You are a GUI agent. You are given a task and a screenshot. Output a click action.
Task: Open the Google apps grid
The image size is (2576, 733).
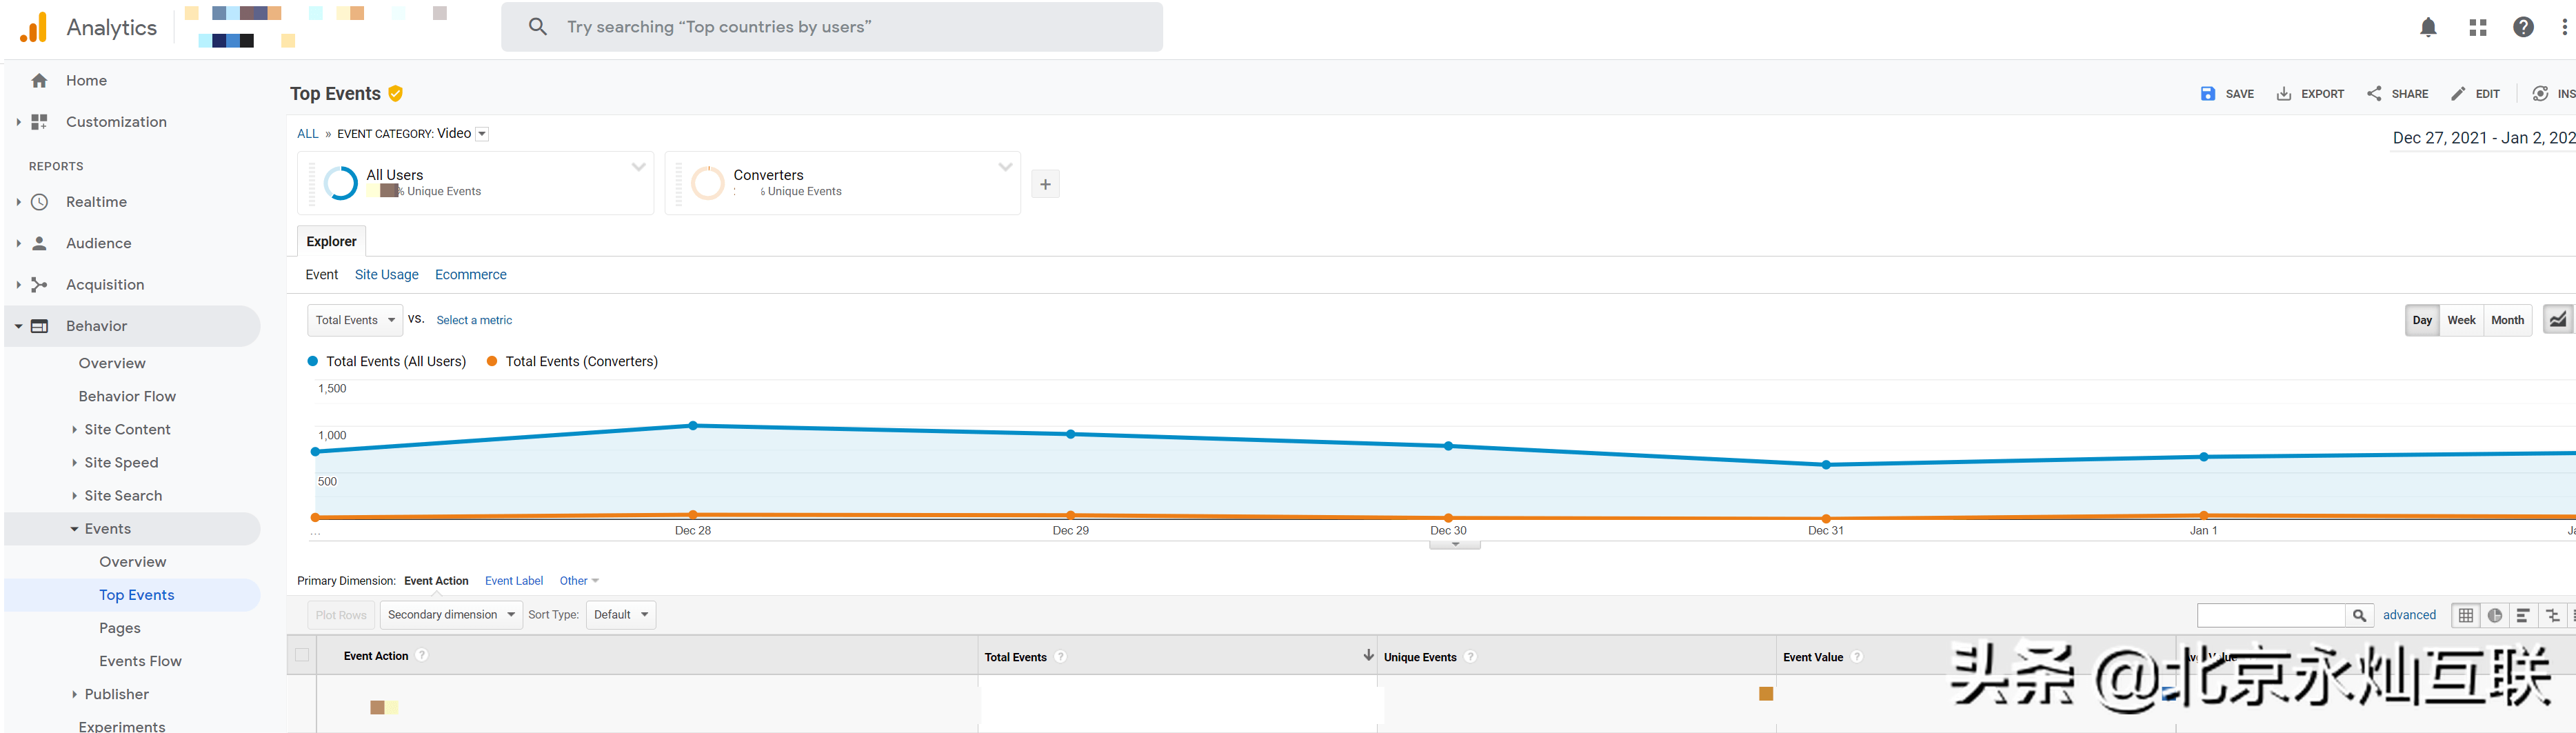tap(2478, 28)
